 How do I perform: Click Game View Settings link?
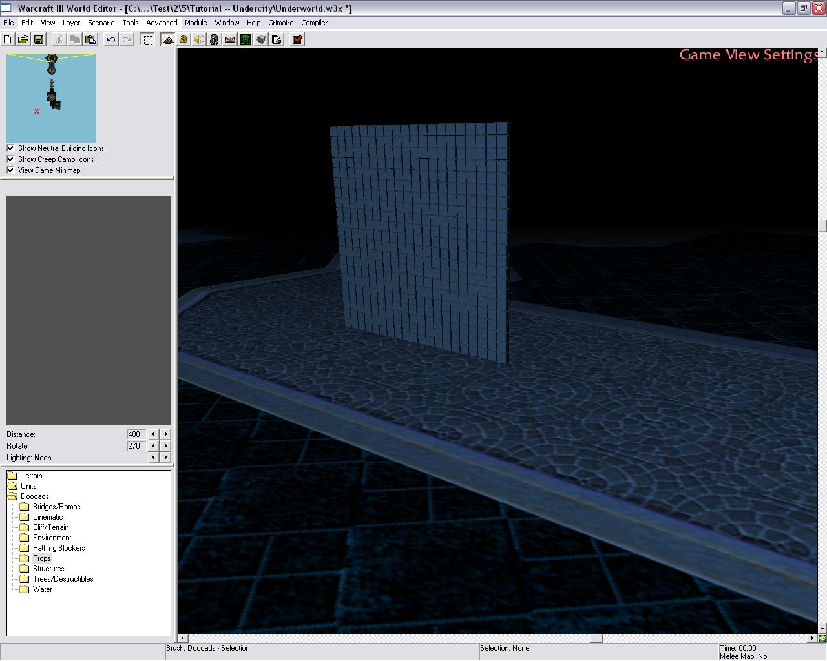(x=748, y=55)
